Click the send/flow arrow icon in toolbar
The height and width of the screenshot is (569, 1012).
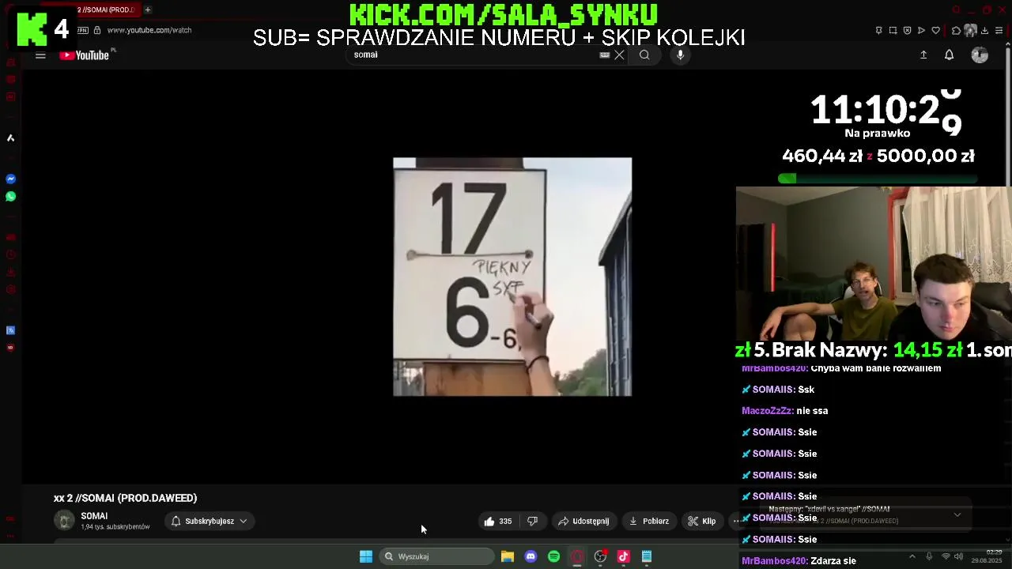click(x=921, y=30)
